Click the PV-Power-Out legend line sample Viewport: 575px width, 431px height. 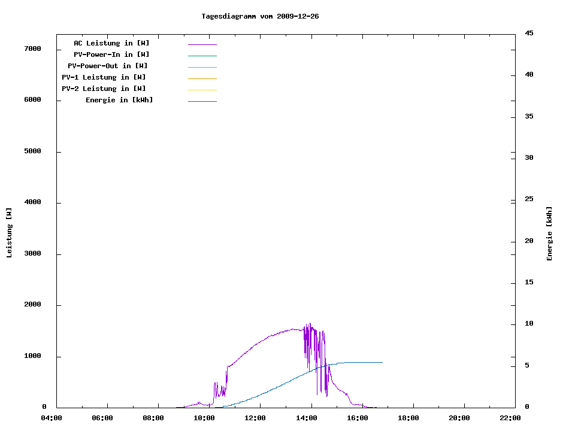202,67
